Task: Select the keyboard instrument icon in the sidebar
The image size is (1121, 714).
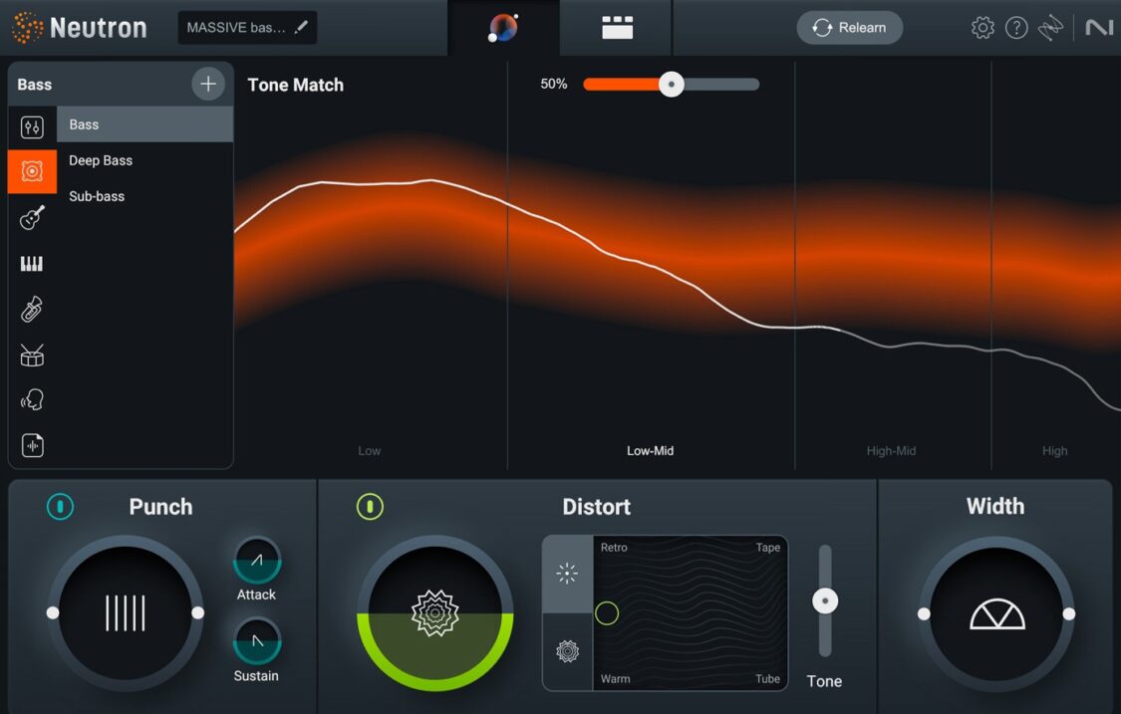Action: click(31, 263)
